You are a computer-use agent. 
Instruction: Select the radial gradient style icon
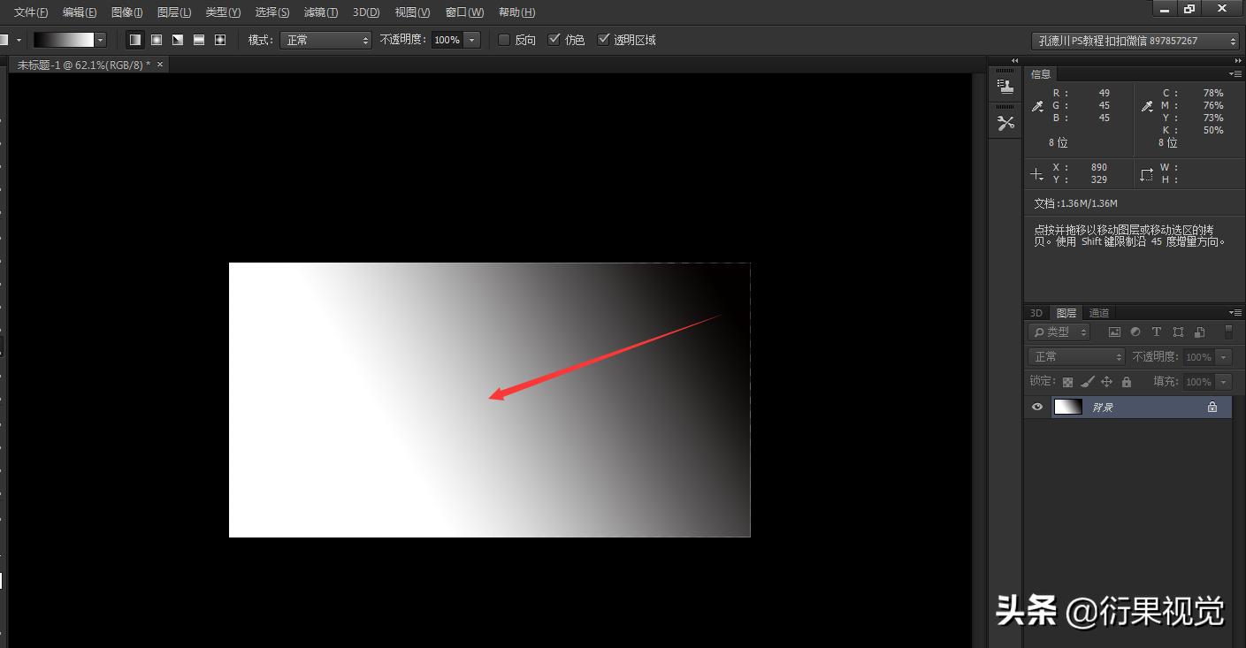(x=157, y=40)
